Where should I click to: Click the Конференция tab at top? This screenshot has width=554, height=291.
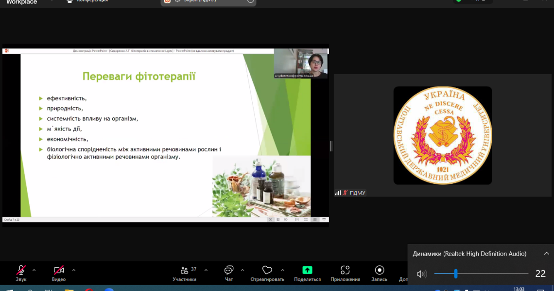(88, 1)
